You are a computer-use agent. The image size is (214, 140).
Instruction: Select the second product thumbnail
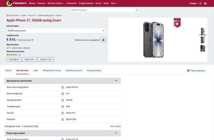coord(203,40)
